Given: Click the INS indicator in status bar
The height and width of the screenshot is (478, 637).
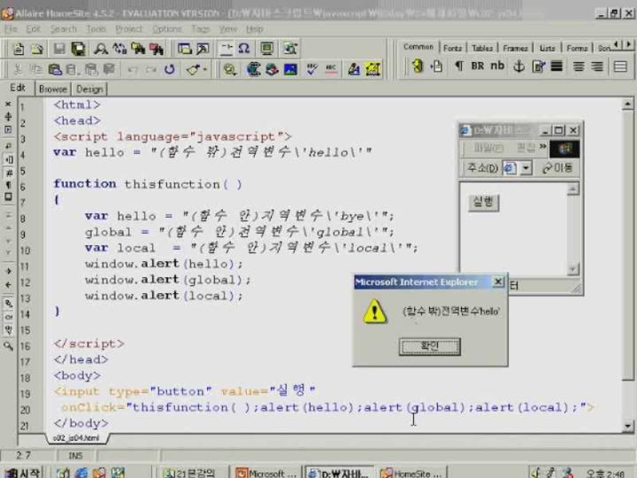Looking at the screenshot, I should (x=75, y=456).
